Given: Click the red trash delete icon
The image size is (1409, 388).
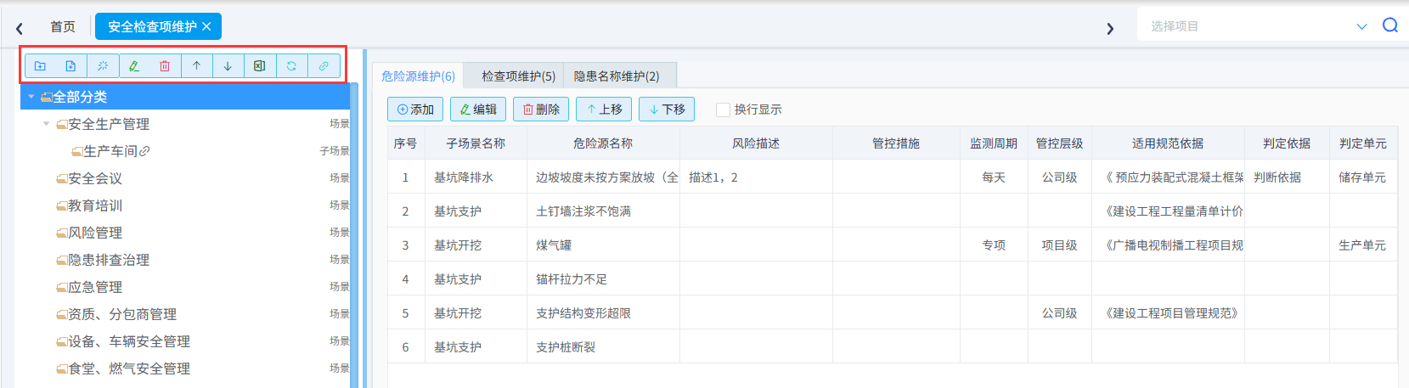Looking at the screenshot, I should pyautogui.click(x=165, y=65).
